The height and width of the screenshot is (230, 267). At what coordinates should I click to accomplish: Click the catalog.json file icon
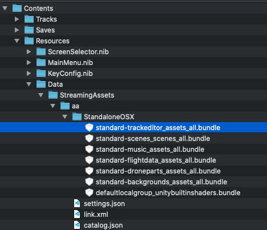77,225
